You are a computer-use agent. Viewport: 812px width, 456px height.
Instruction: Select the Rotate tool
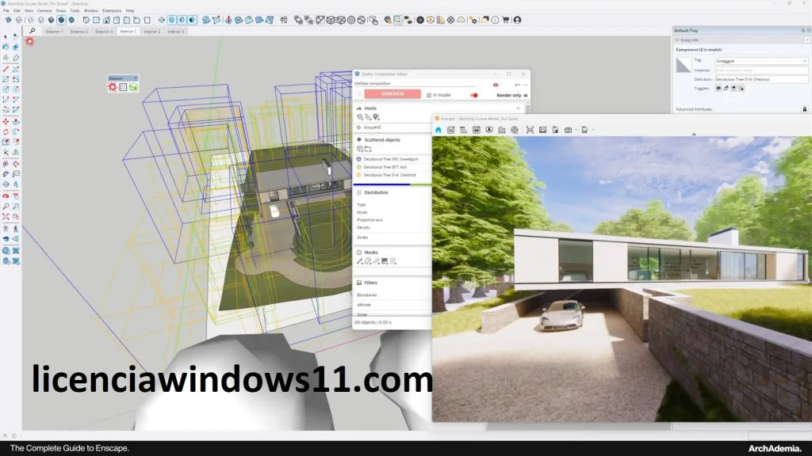click(x=6, y=132)
